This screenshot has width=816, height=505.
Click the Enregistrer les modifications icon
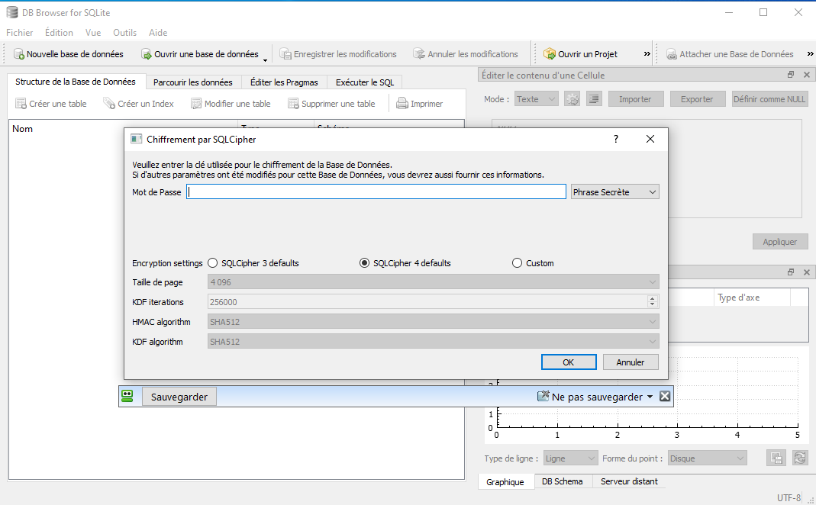[339, 54]
